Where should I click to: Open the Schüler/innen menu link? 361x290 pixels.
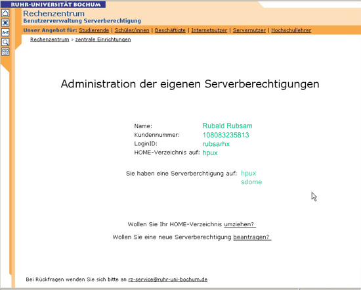click(x=132, y=30)
